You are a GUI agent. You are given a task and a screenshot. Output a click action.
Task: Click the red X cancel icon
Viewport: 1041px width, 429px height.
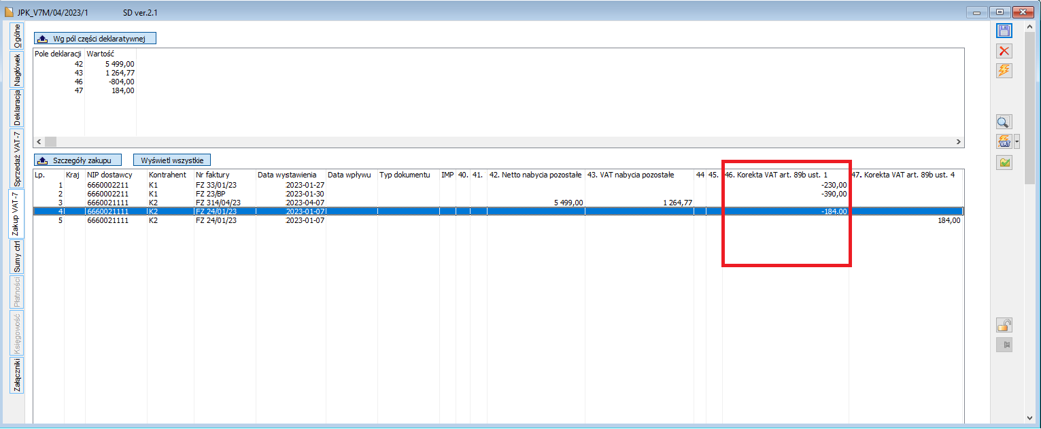[1004, 51]
